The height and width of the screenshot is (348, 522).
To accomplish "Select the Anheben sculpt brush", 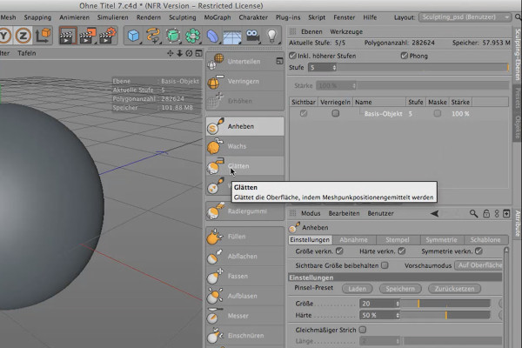I will [x=244, y=126].
